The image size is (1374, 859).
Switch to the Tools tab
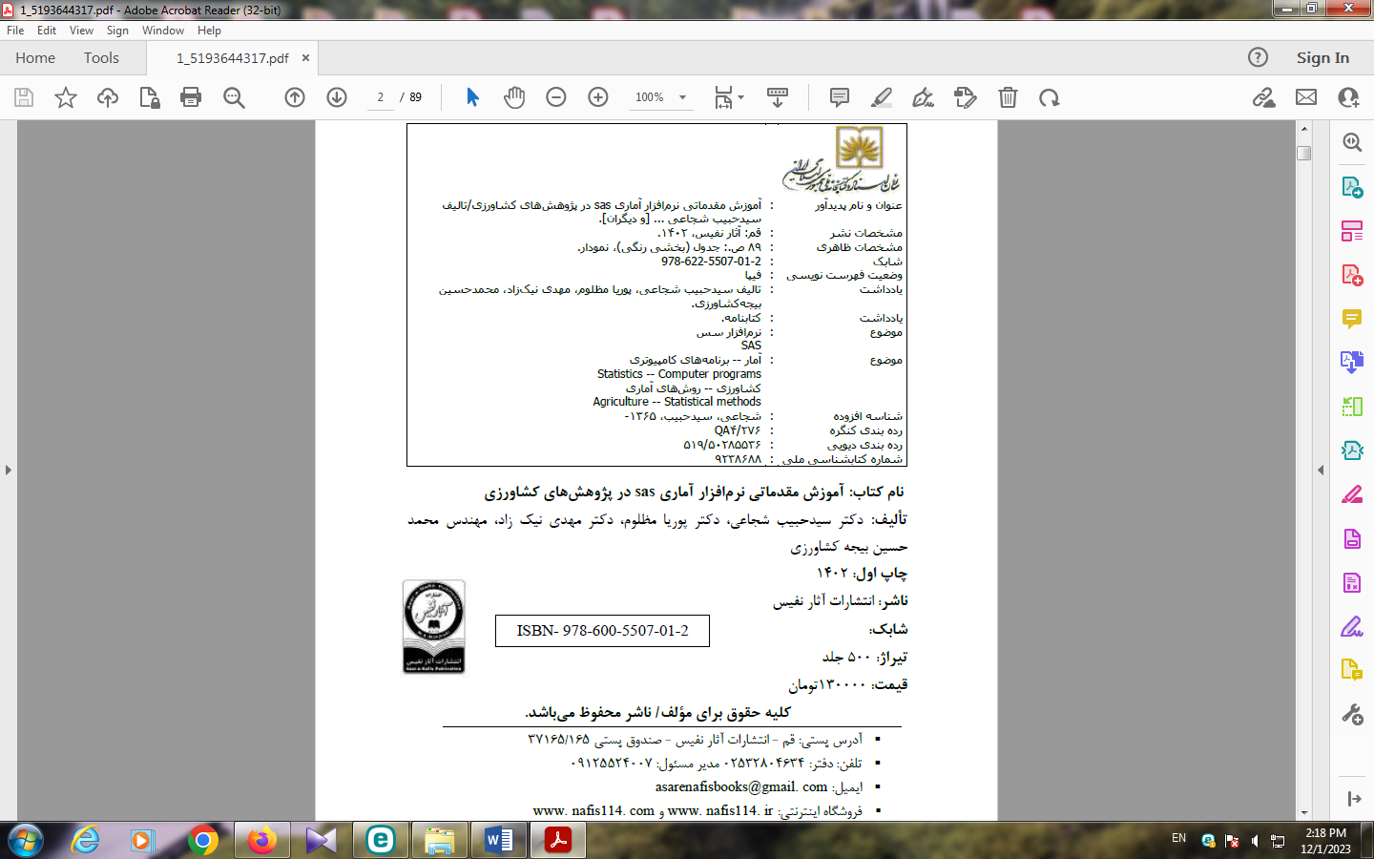click(101, 58)
